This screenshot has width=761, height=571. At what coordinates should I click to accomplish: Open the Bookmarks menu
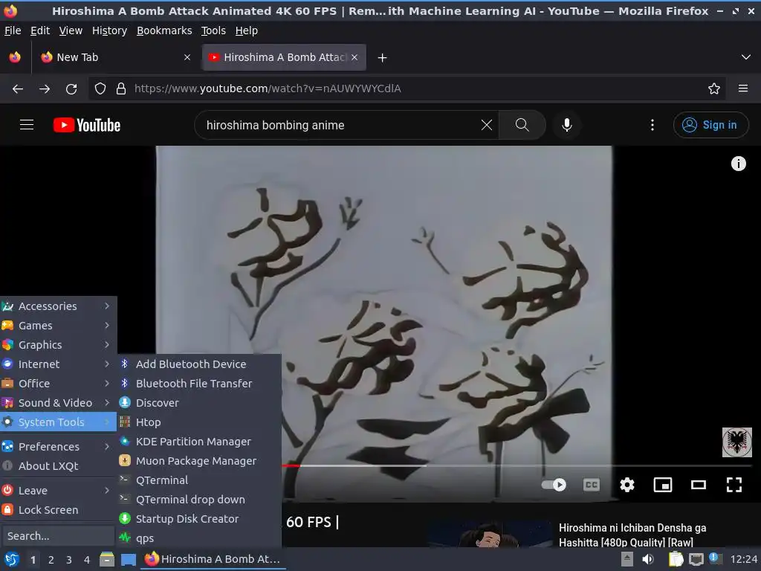(164, 30)
